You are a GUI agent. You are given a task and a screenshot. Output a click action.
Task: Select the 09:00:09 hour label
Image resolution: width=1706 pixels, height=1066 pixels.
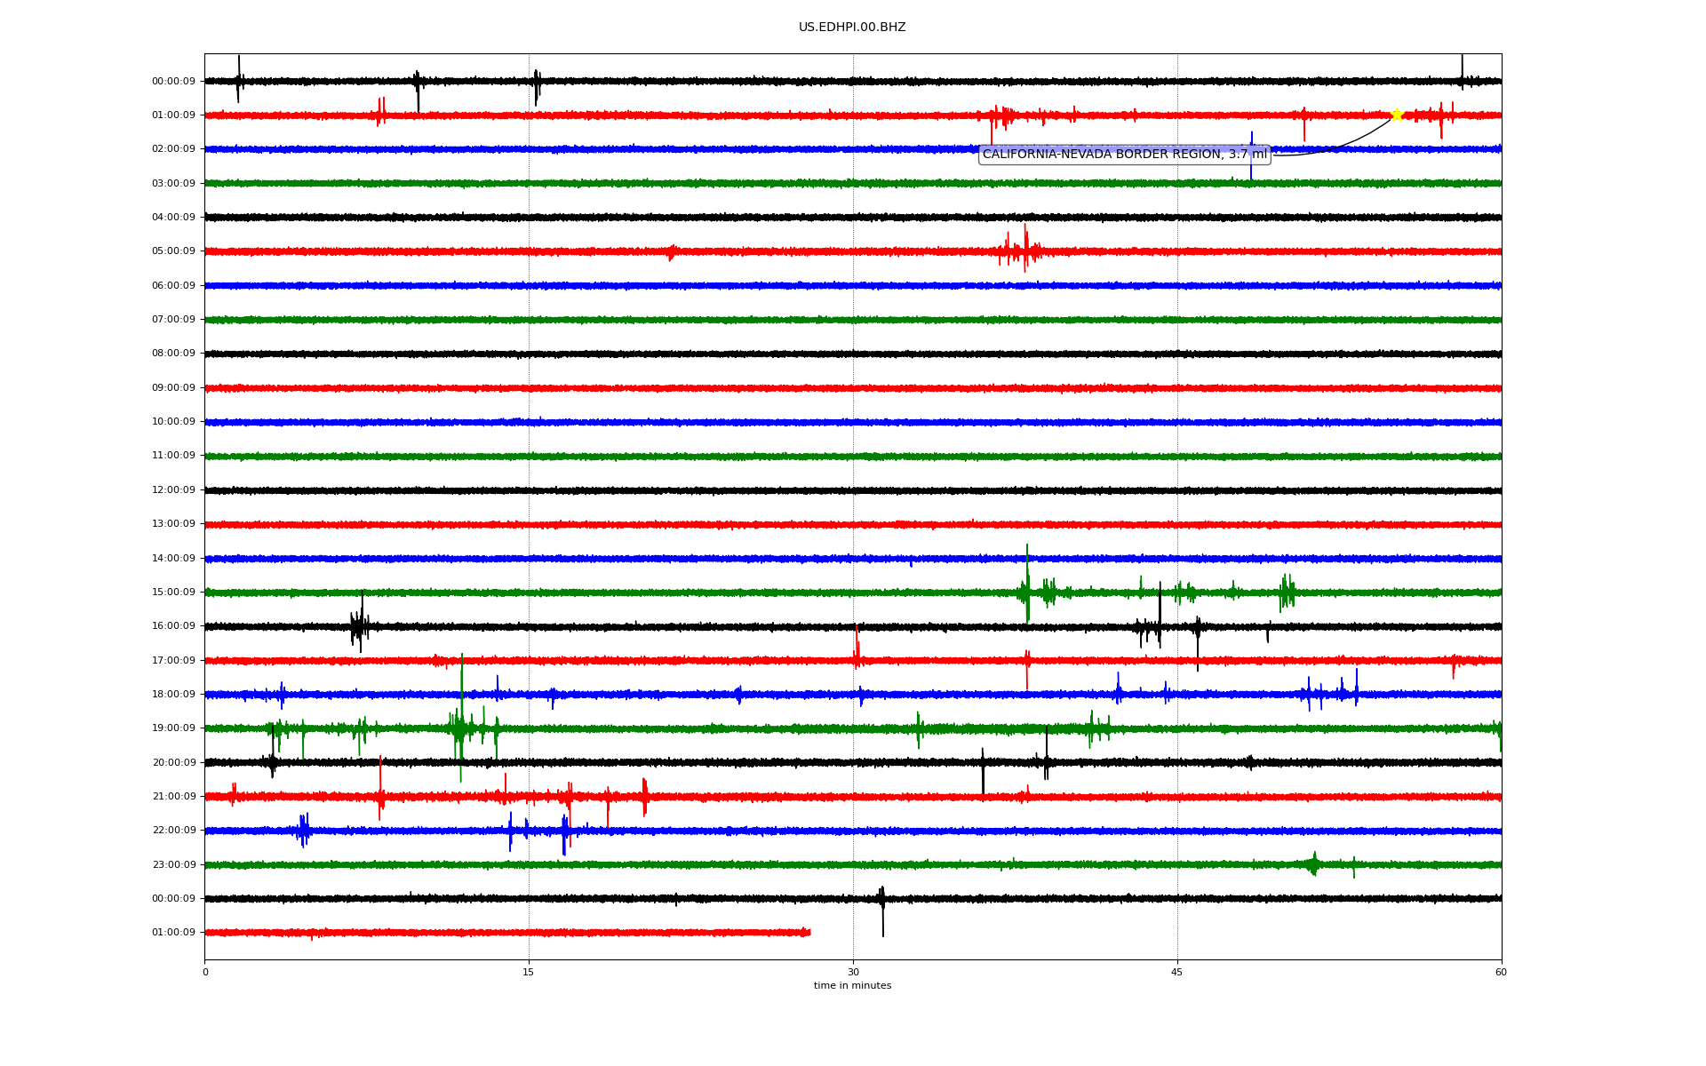click(x=173, y=387)
